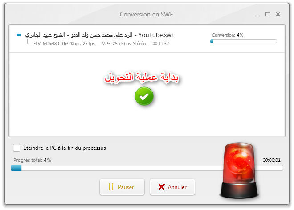Click the Conversion 4% file progress bar
The image size is (294, 210).
(244, 41)
